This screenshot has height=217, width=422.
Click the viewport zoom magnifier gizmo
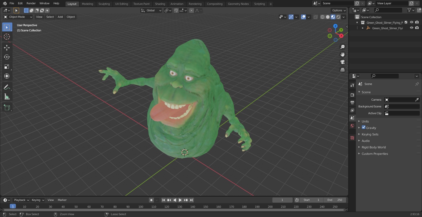(x=342, y=47)
